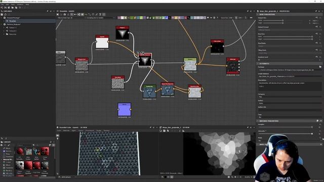Click the Description field in Attributes
The width and height of the screenshot is (324, 182).
[x=290, y=86]
